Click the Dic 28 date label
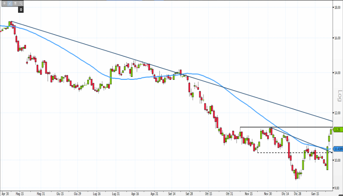The image size is (343, 196). tap(297, 194)
